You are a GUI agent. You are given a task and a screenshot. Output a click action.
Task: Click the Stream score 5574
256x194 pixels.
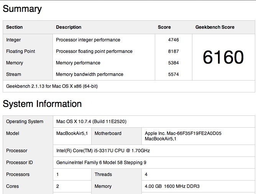tap(173, 74)
